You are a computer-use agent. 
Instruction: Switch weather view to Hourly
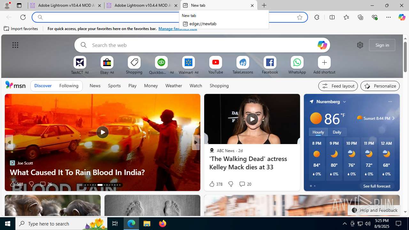[x=318, y=132]
